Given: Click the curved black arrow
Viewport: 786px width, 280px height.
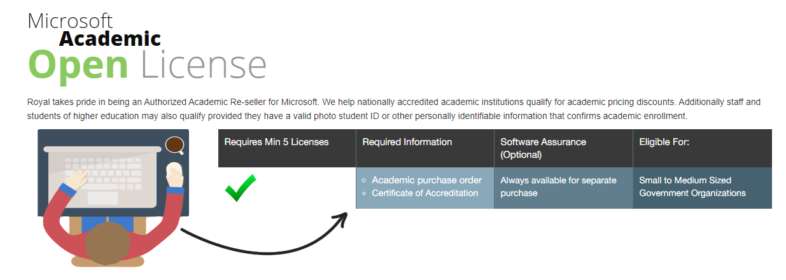Looking at the screenshot, I should (263, 232).
